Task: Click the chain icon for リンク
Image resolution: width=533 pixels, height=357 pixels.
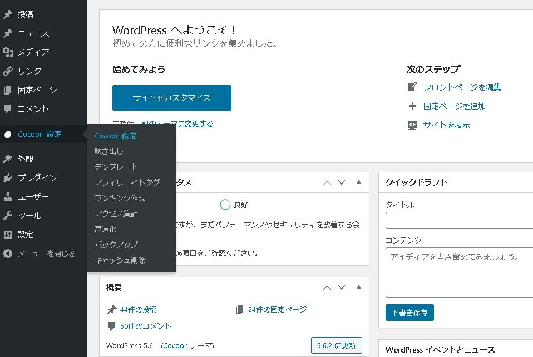Action: (x=8, y=71)
